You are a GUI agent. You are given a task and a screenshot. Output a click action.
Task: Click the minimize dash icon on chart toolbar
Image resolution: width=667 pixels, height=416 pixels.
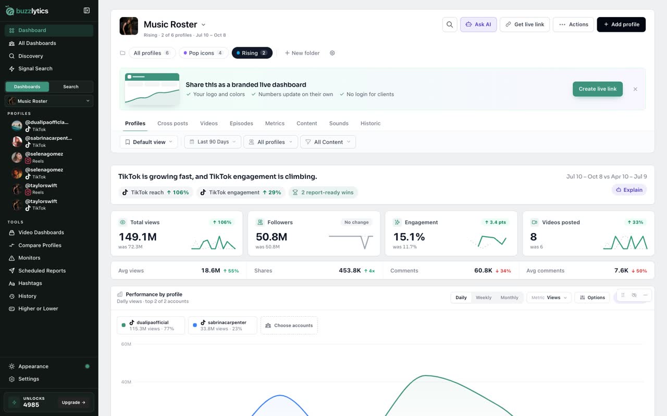point(645,295)
